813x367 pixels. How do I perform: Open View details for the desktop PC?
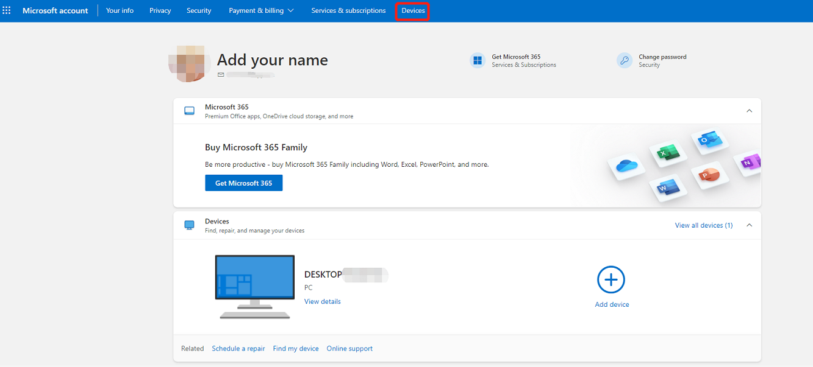coord(322,301)
